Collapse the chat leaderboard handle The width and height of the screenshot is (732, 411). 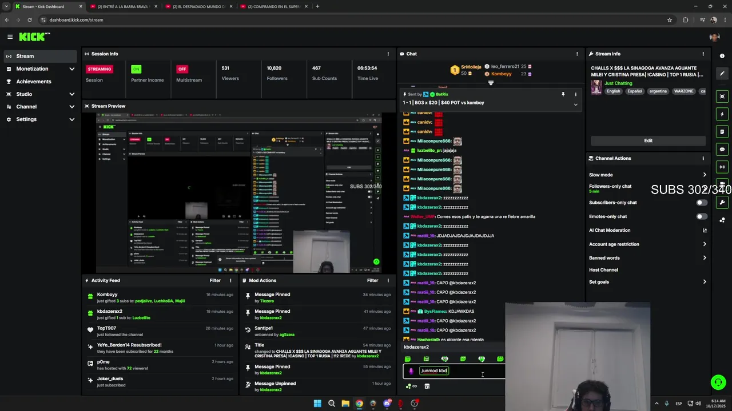tap(491, 83)
